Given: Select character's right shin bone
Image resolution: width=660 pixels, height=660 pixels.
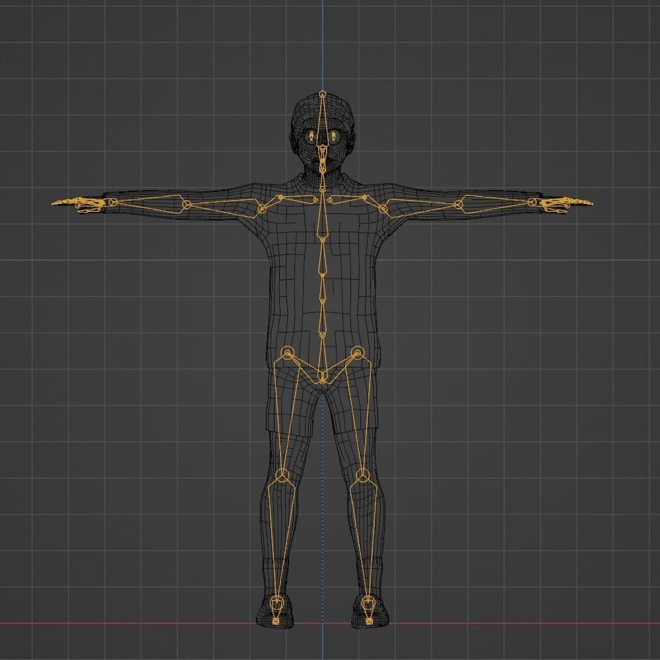Looking at the screenshot, I should [x=279, y=539].
